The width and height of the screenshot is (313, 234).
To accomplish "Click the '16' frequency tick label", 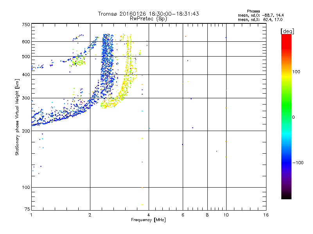I will click(266, 215).
